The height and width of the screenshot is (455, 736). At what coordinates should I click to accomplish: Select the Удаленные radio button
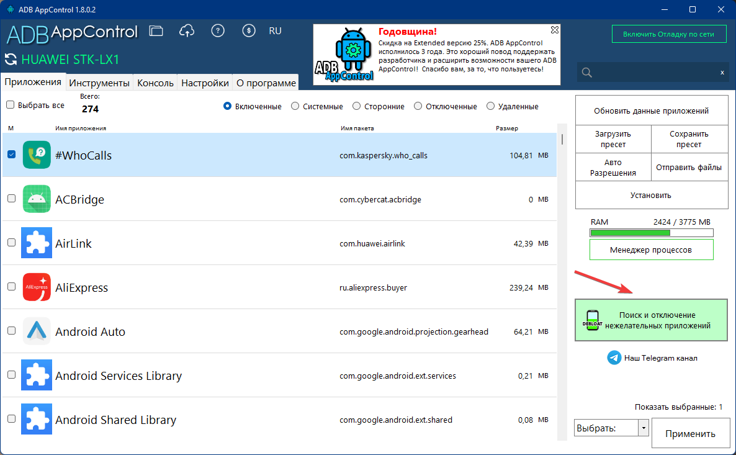[490, 106]
